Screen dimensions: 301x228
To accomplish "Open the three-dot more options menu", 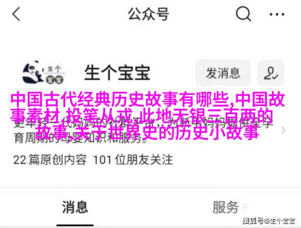I will [x=277, y=14].
